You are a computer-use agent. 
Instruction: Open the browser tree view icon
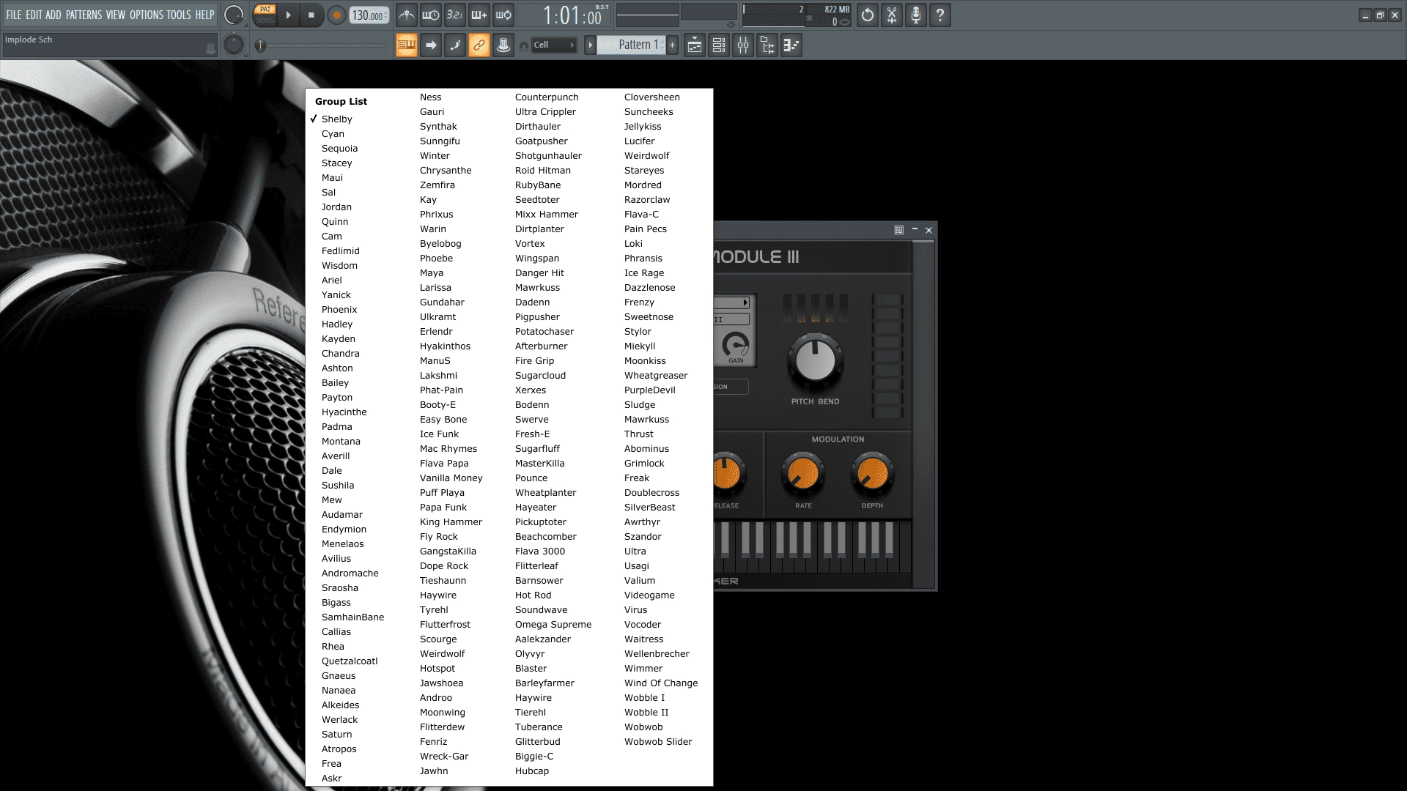tap(767, 45)
